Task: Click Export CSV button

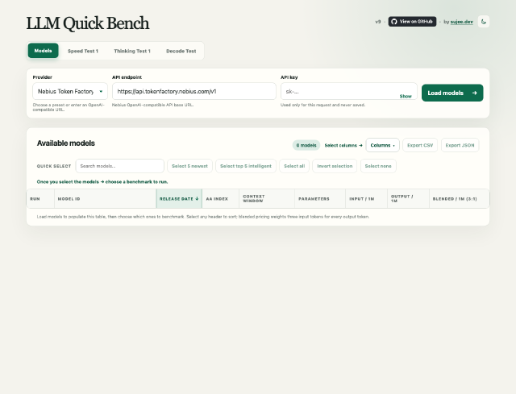Action: pos(420,145)
